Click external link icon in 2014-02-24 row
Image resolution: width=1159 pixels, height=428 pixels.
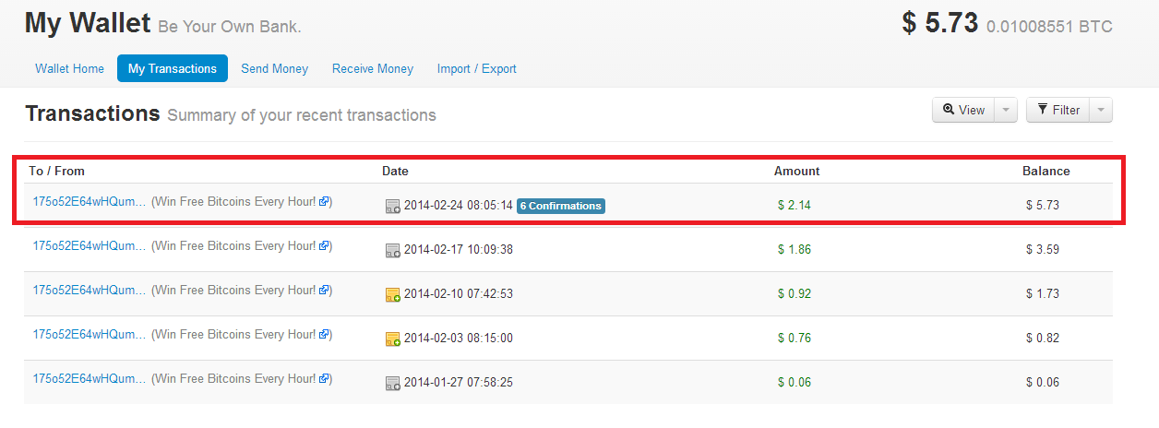324,202
